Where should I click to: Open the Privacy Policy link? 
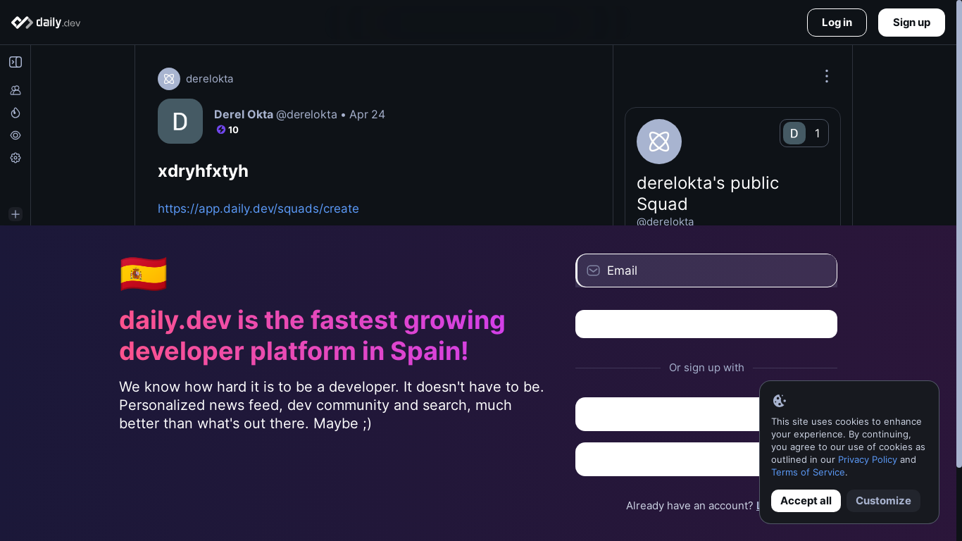click(868, 459)
